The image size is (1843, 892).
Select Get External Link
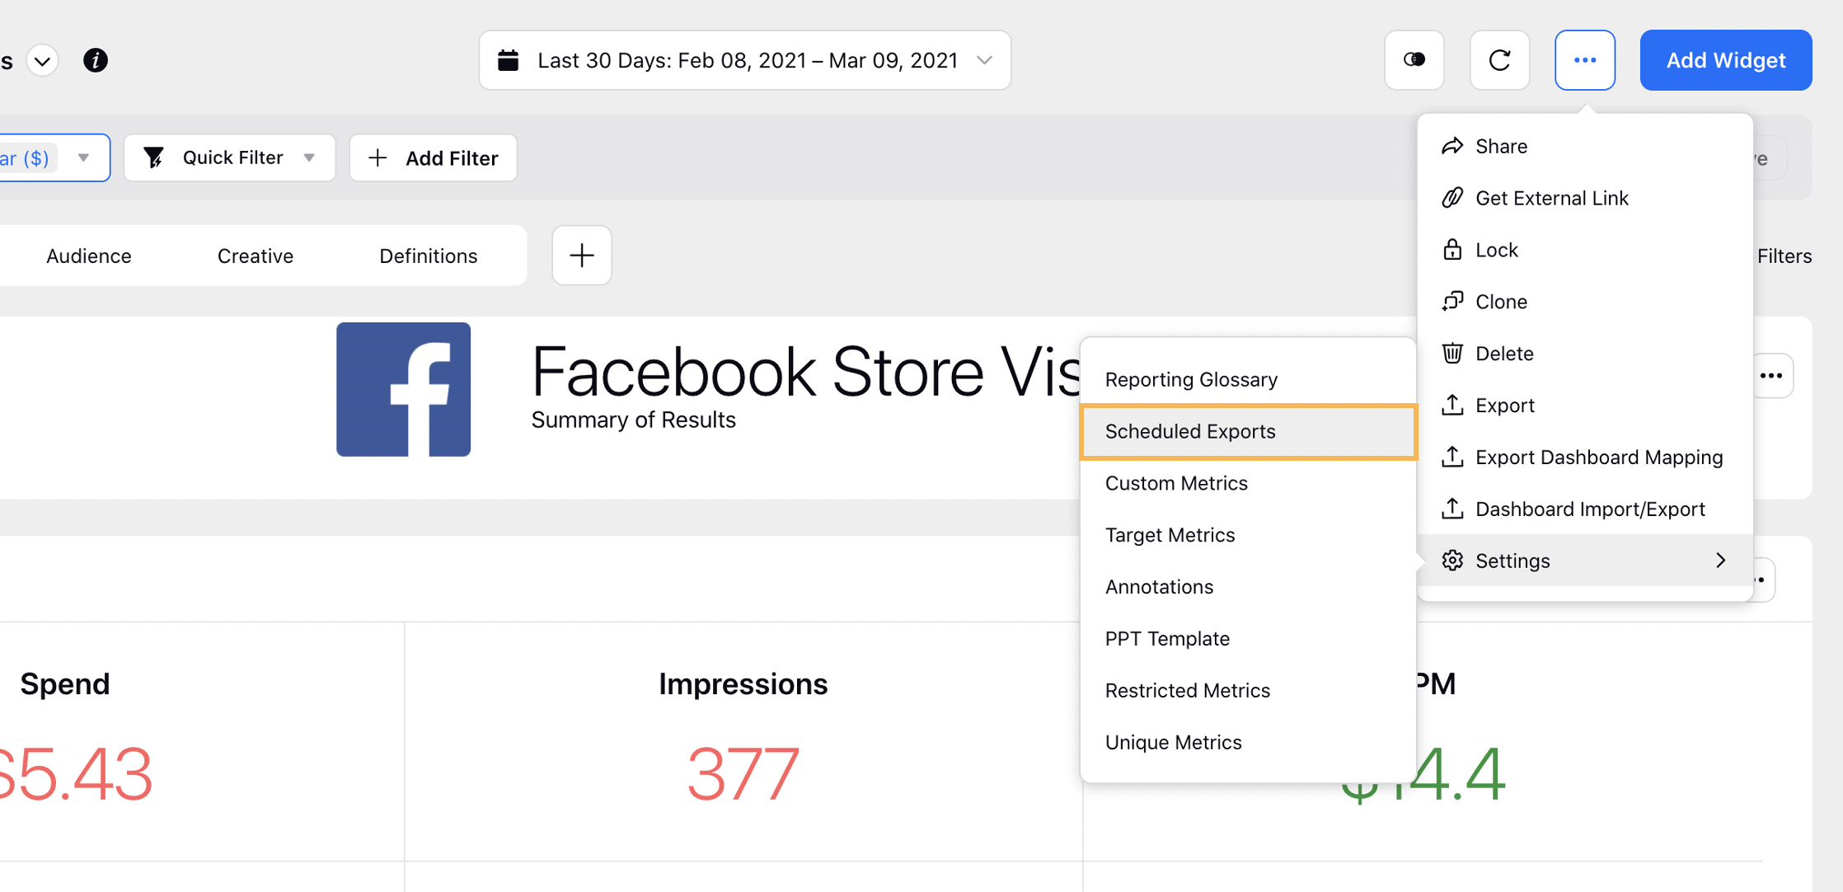click(x=1585, y=198)
